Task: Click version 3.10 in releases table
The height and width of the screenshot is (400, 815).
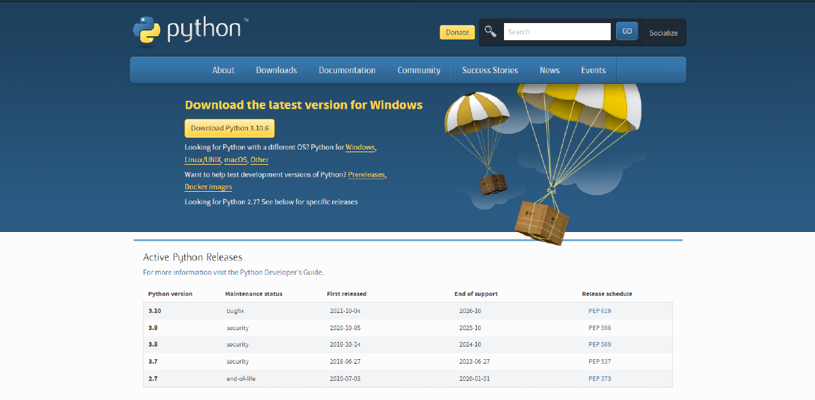Action: (x=155, y=311)
